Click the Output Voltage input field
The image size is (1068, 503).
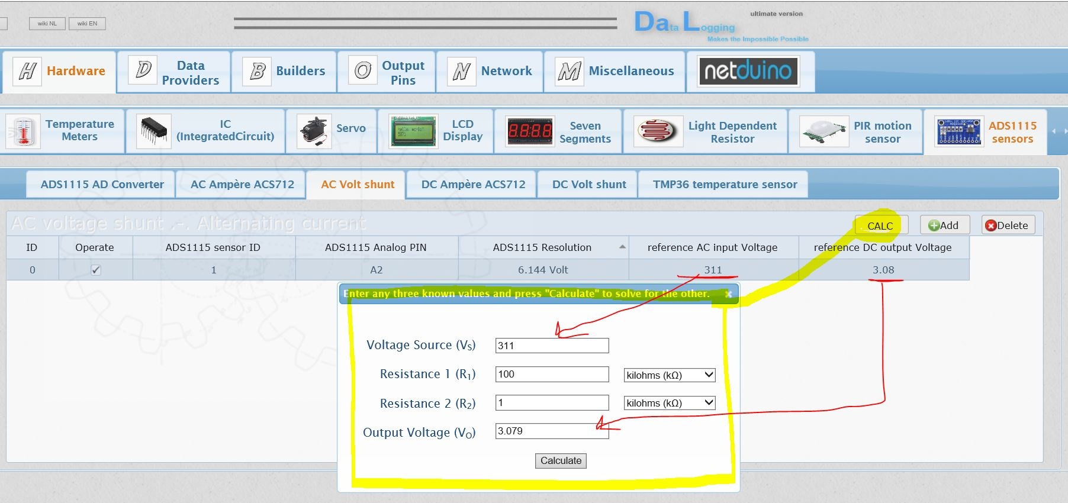click(552, 431)
